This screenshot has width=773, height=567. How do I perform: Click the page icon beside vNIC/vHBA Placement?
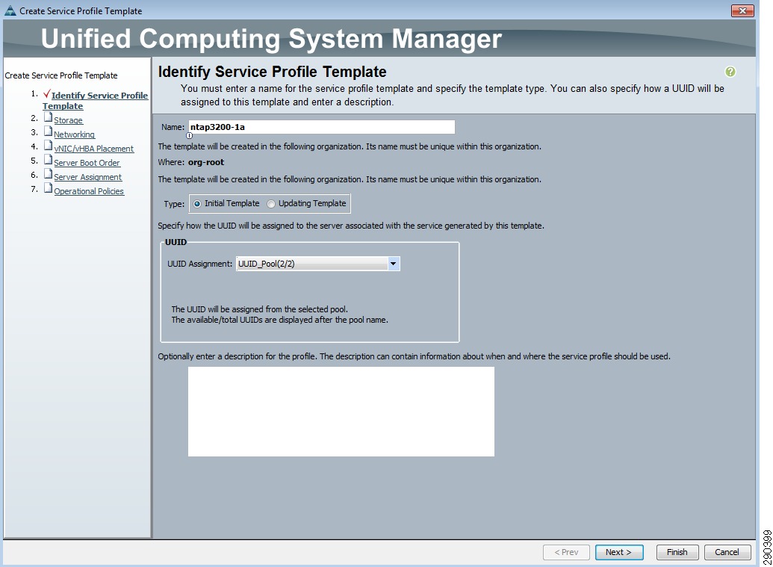click(x=49, y=146)
